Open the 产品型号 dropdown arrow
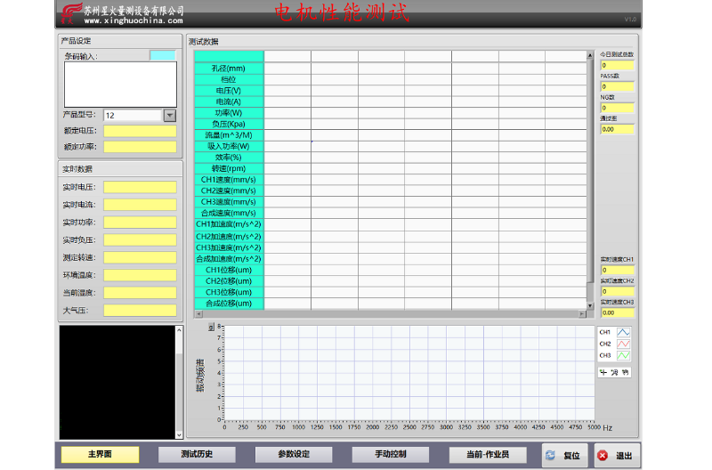 click(170, 116)
